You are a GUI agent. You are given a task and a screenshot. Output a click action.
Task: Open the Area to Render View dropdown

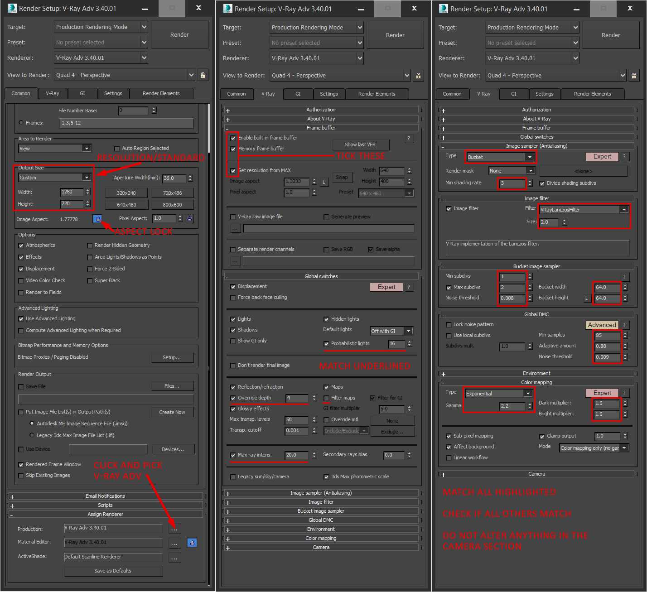click(x=55, y=149)
